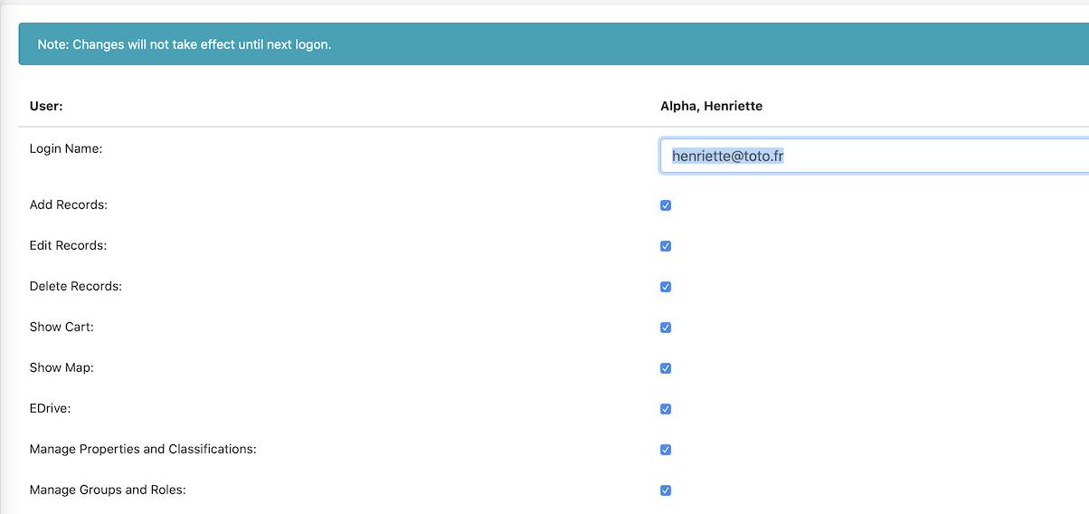Click the 'Add Records:' label
Screen dimensions: 1089x514
coord(69,205)
